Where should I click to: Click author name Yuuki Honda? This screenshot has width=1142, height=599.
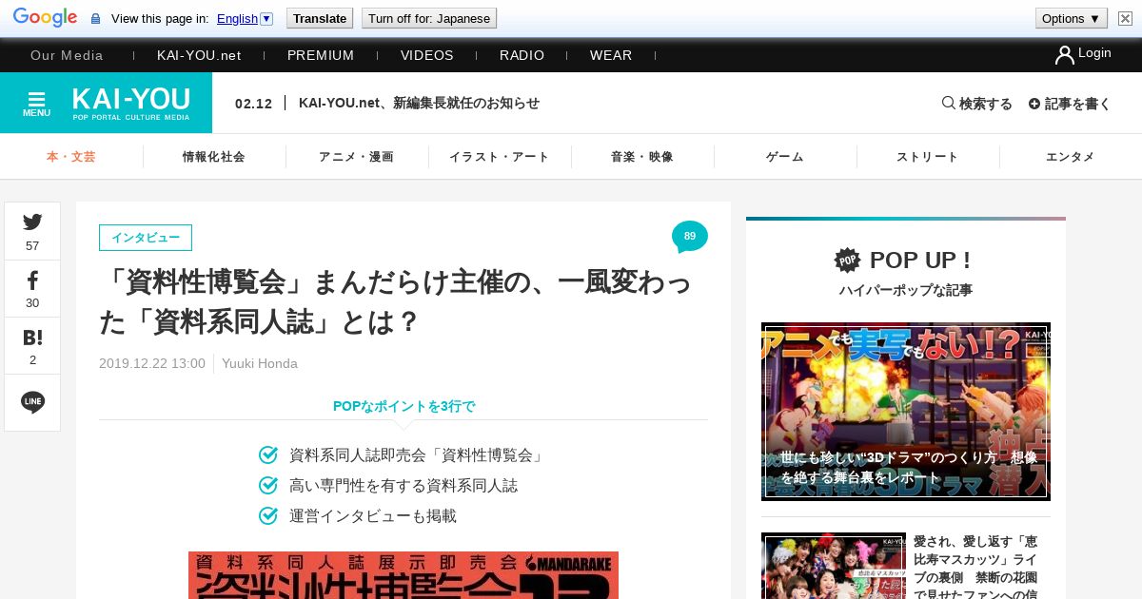pyautogui.click(x=260, y=363)
